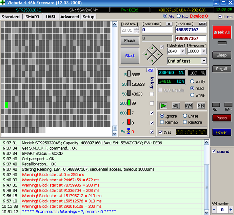Click the RS reset statistics button
234x215 pixels.
150,70
